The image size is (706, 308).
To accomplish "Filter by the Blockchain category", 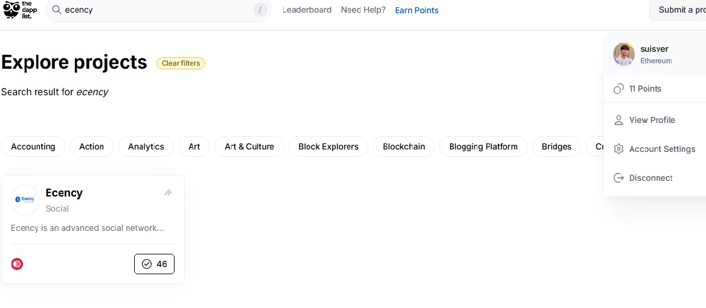I will [404, 146].
